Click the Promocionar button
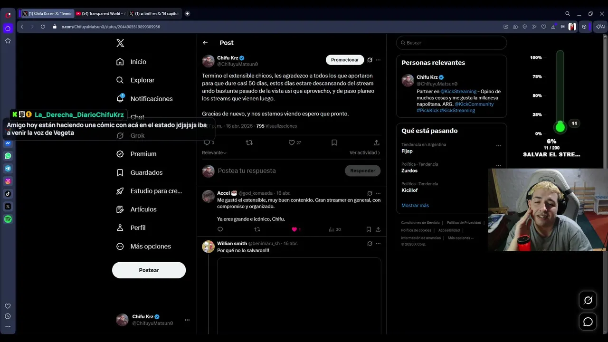The height and width of the screenshot is (342, 608). [345, 60]
